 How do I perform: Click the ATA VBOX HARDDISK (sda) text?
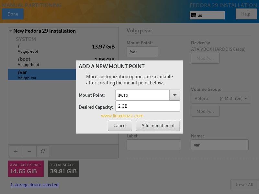(x=218, y=49)
